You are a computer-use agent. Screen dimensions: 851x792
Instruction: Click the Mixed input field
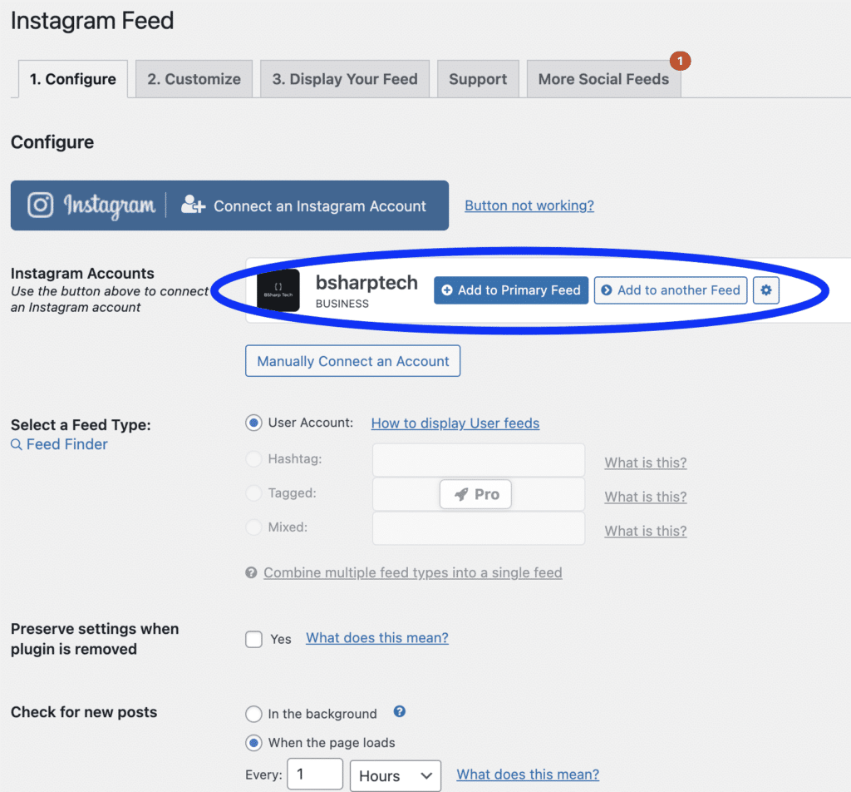tap(479, 528)
